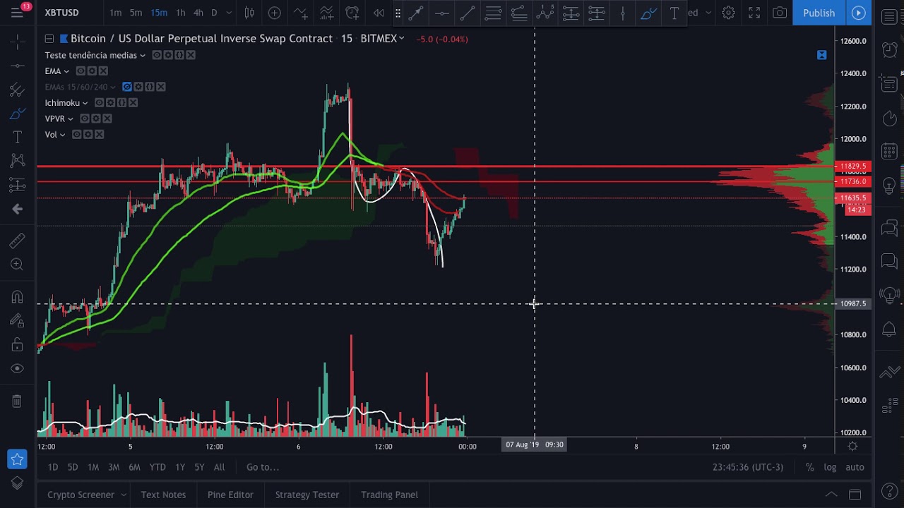Expand the Ichimoku indicator dropdown arrow
904x508 pixels.
coord(85,103)
